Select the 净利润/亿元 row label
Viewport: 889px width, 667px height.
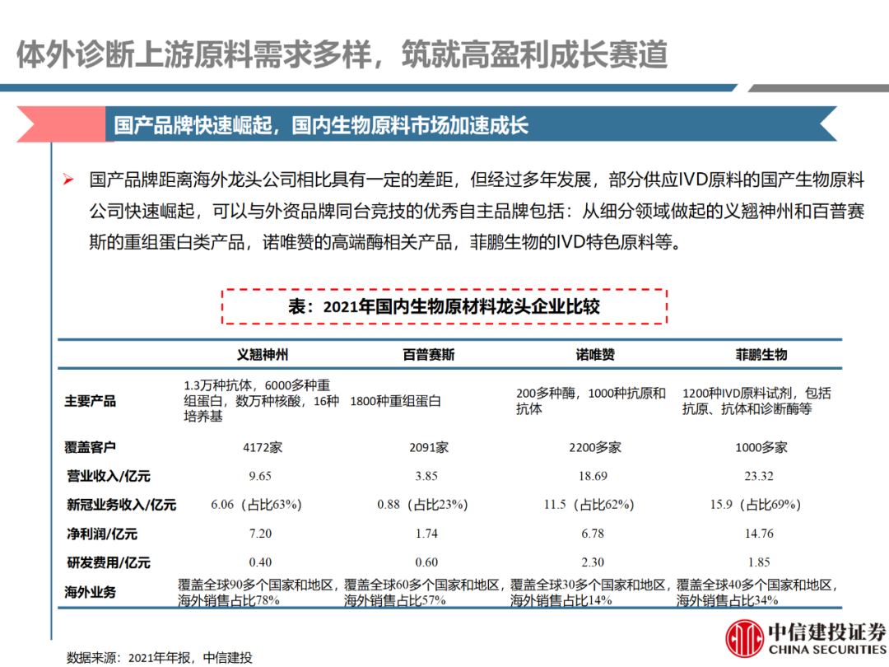coord(103,534)
